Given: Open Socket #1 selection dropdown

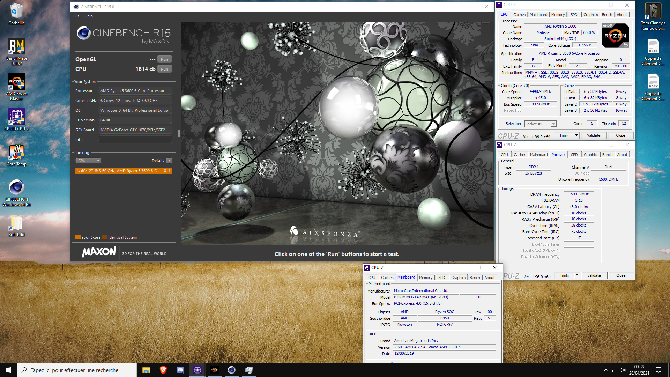Looking at the screenshot, I should click(x=540, y=124).
